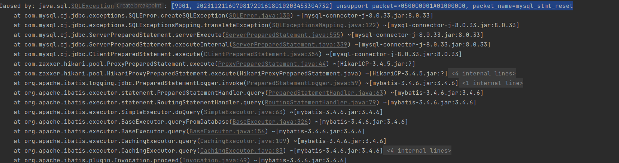619x163 pixels.
Task: Expand the 4 internal lines fold after HikariProxyPreparedStatement
Action: click(483, 73)
